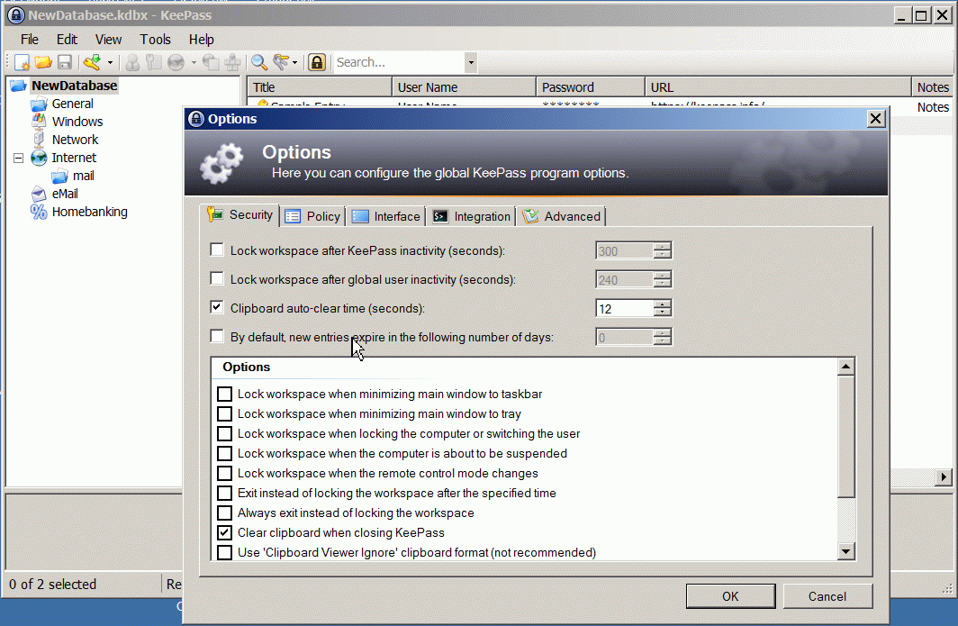
Task: Click Cancel in Options dialog
Action: tap(827, 596)
